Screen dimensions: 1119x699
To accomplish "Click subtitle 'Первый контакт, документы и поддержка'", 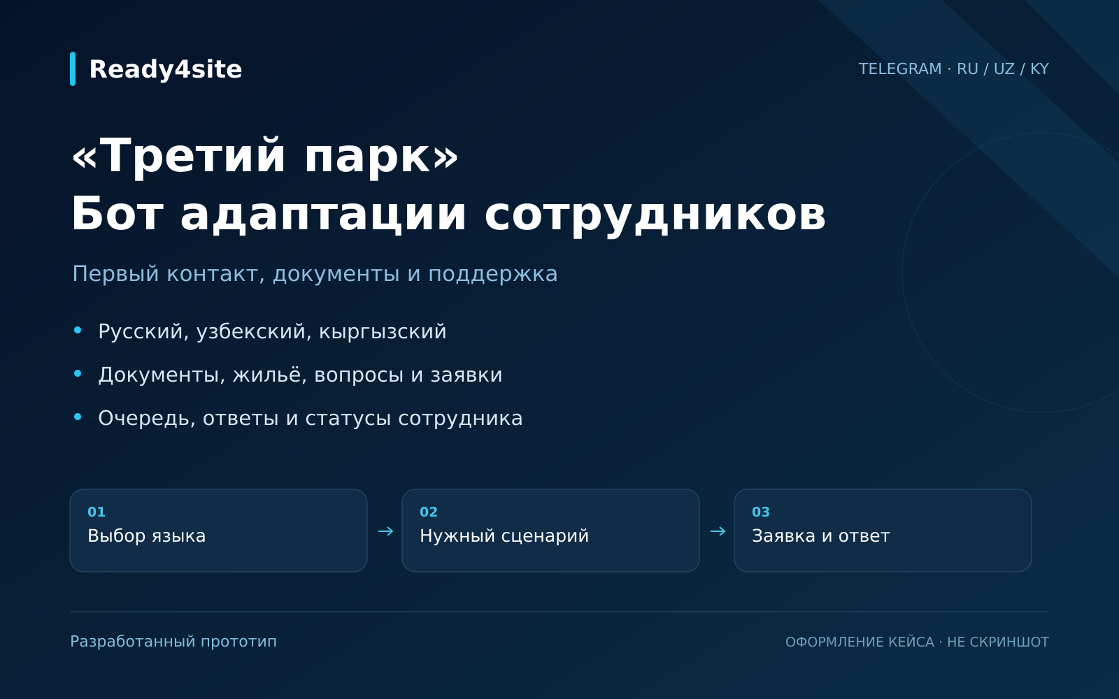I will (315, 274).
